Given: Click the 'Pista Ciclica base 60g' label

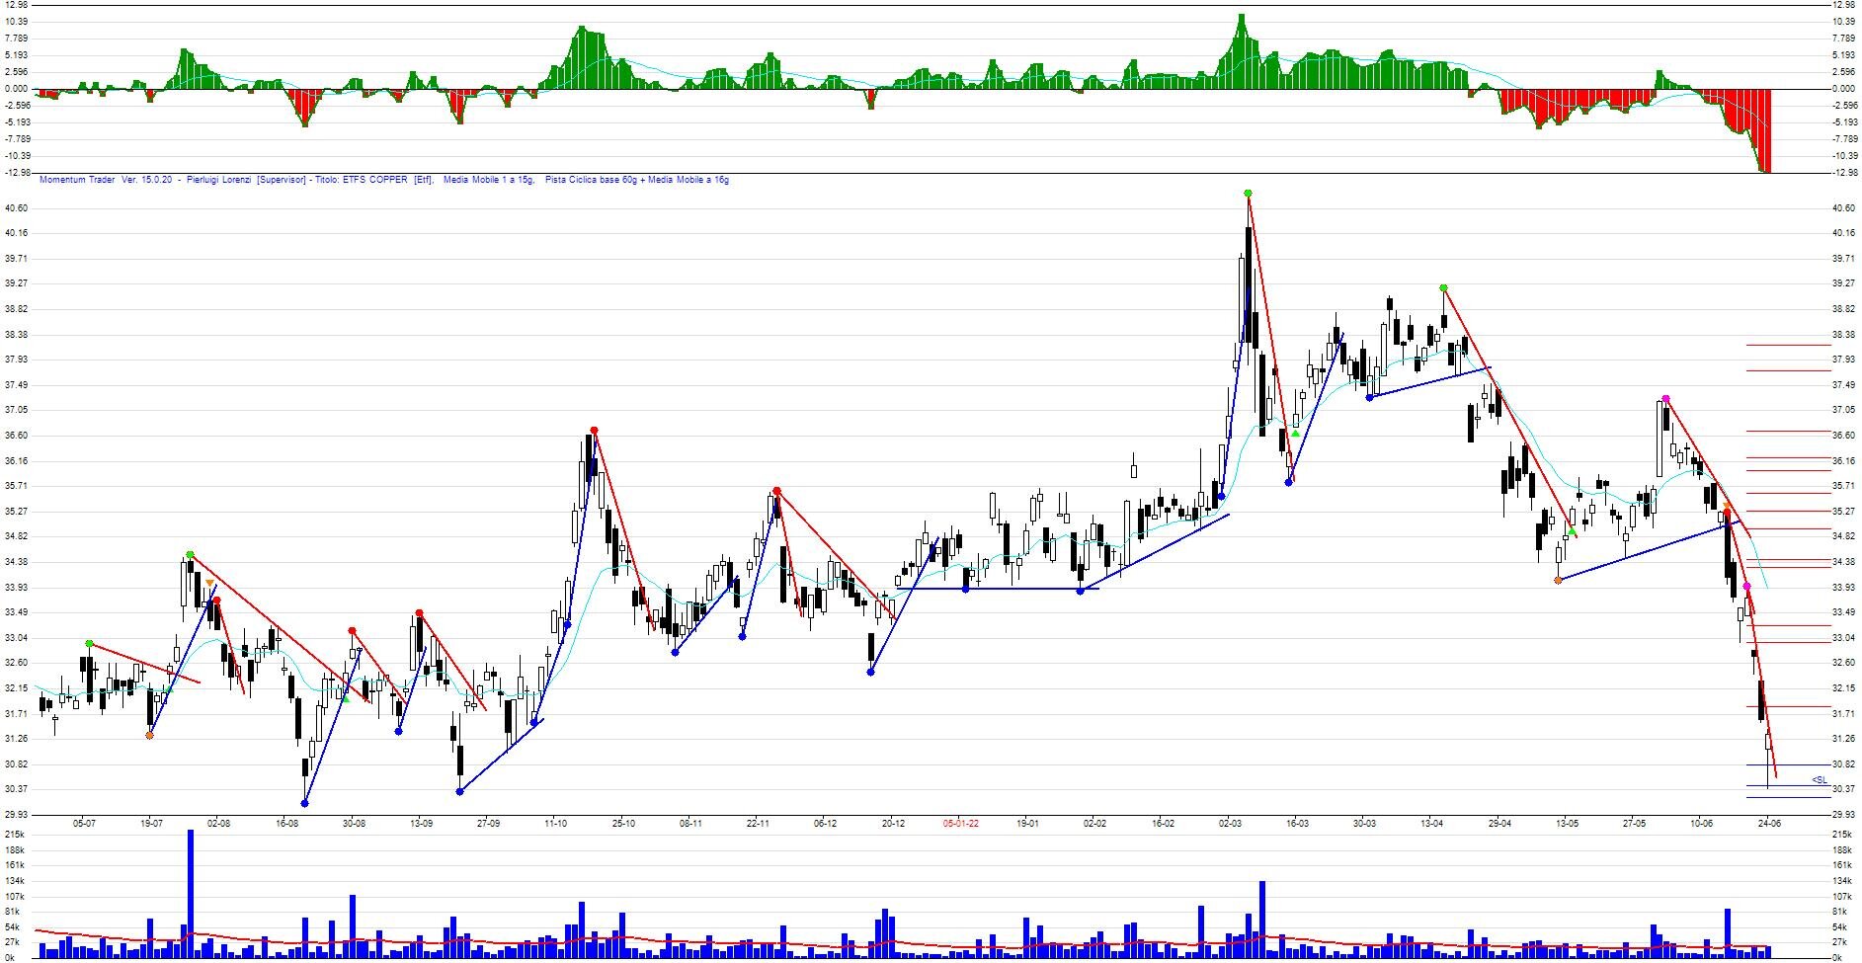Looking at the screenshot, I should pyautogui.click(x=591, y=180).
